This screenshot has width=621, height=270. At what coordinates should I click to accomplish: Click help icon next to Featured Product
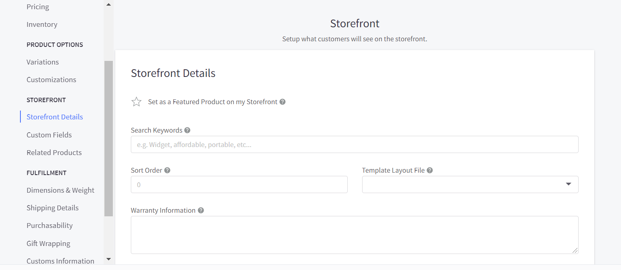coord(282,102)
